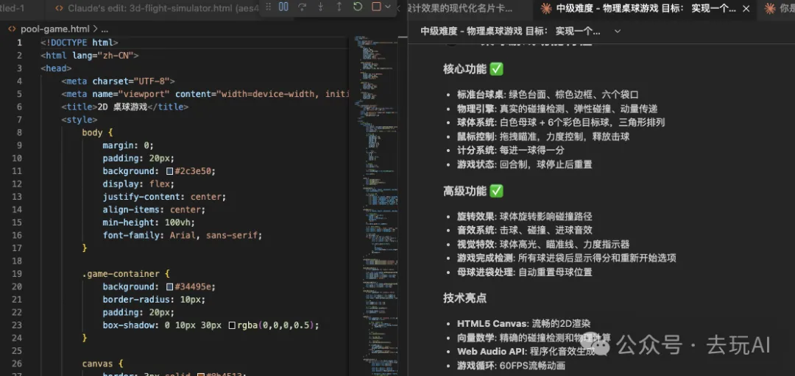Viewport: 795px width, 376px height.
Task: Click the canvas selector on line 26
Action: (x=98, y=364)
